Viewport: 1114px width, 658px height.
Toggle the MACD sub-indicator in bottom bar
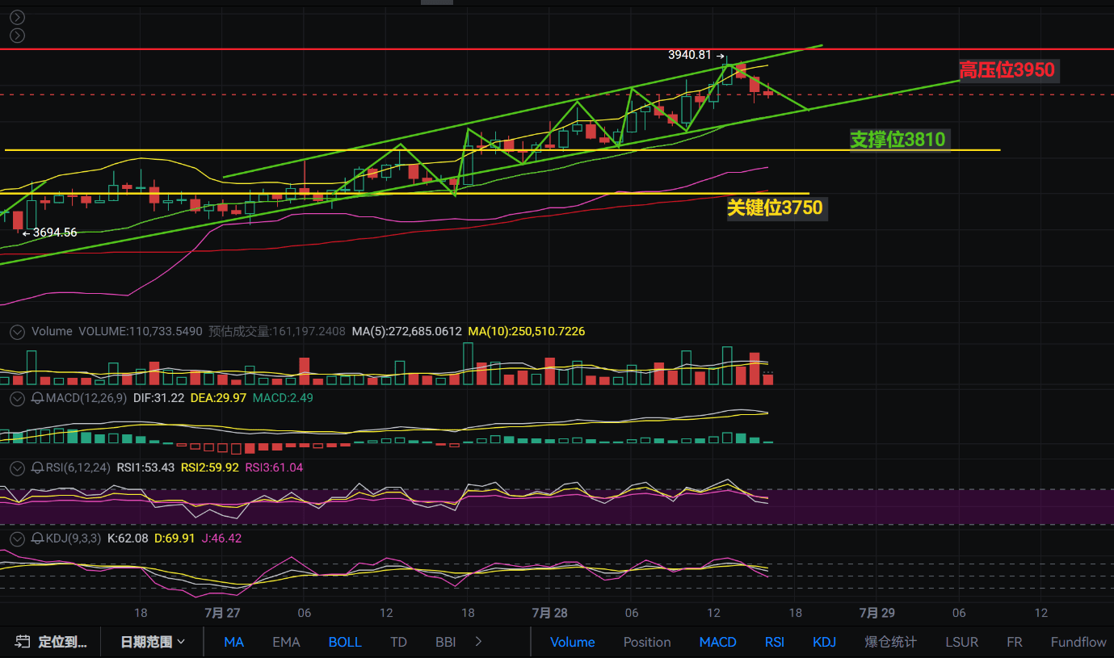click(x=717, y=643)
